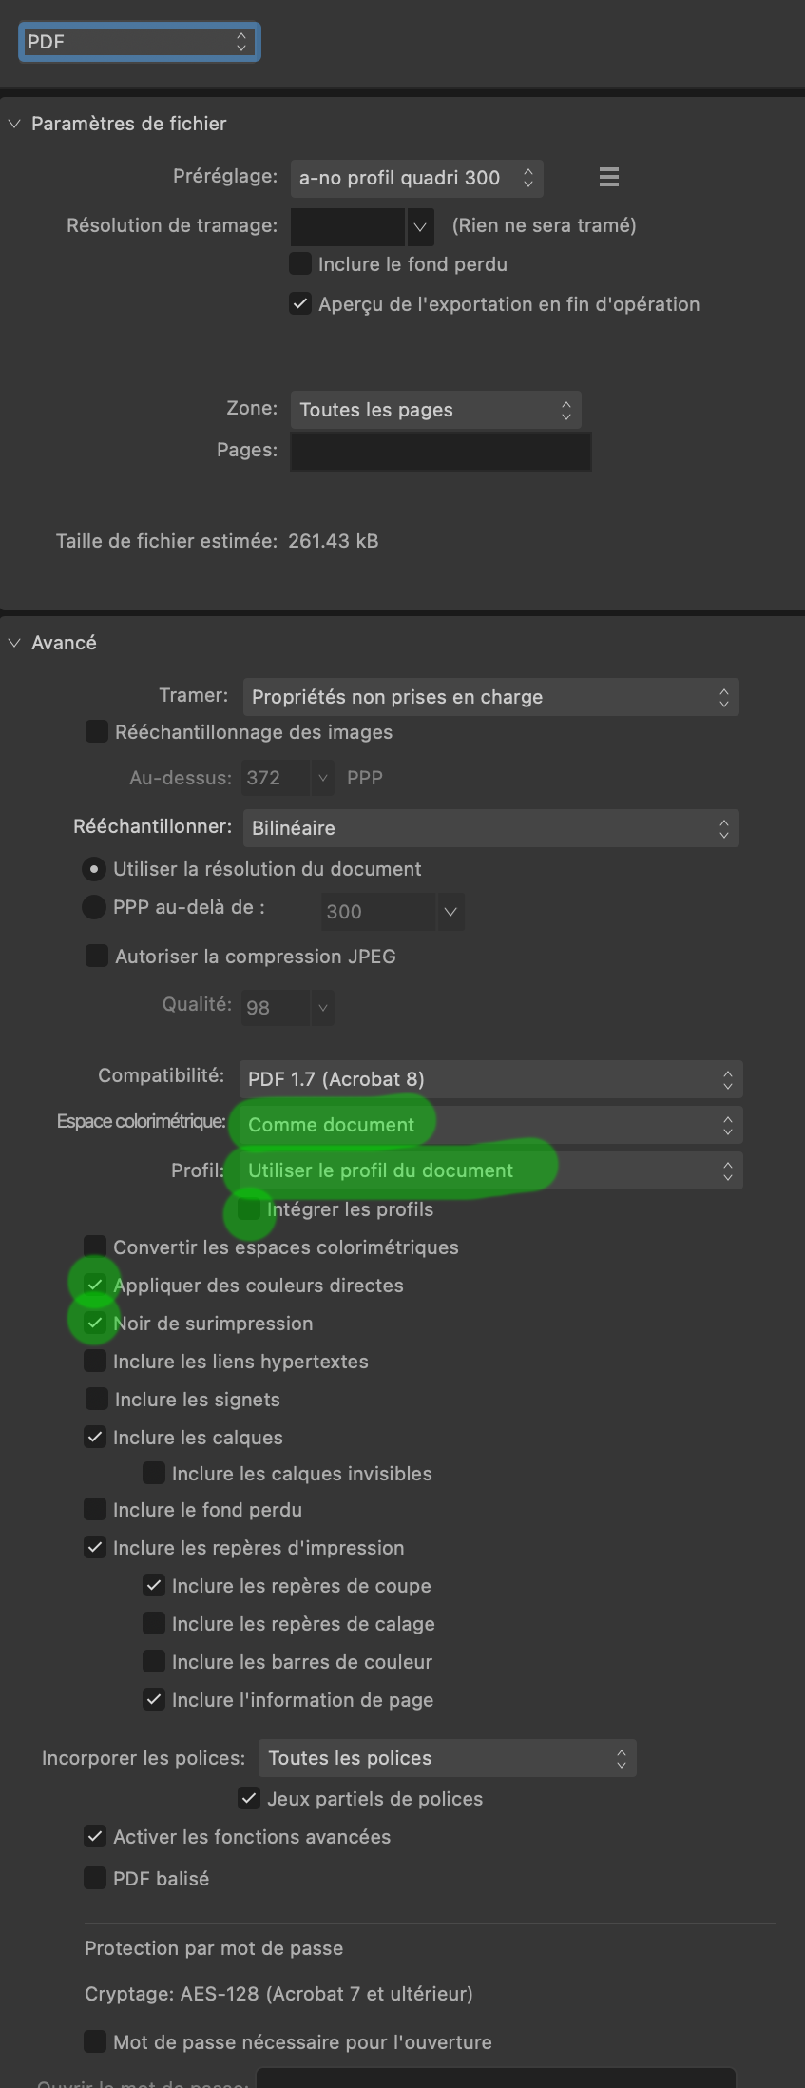The width and height of the screenshot is (805, 2088).
Task: Open the preset hamburger menu icon
Action: click(609, 177)
